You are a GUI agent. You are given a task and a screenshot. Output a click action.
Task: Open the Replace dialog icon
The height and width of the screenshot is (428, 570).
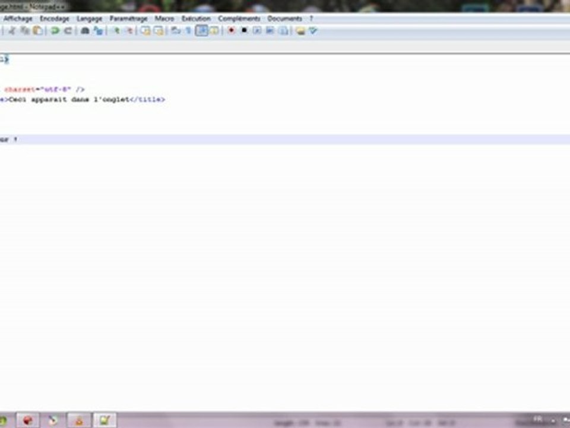[98, 31]
